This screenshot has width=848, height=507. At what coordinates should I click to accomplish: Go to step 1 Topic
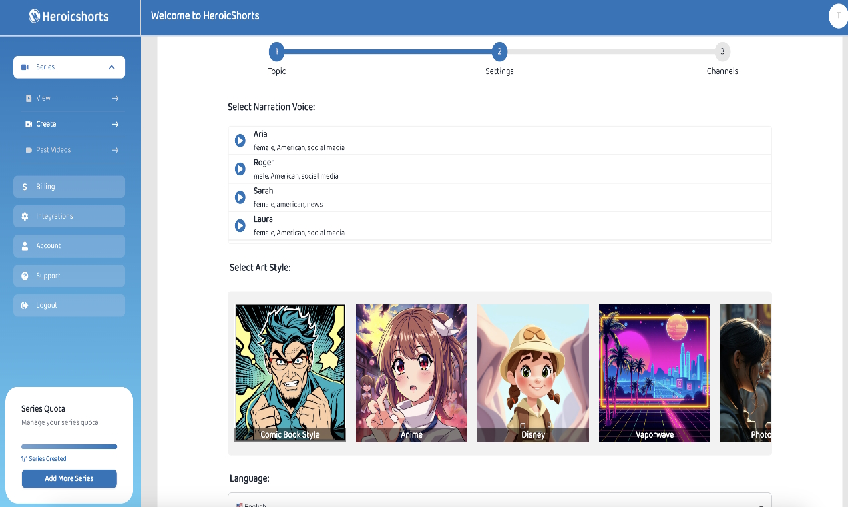[276, 51]
